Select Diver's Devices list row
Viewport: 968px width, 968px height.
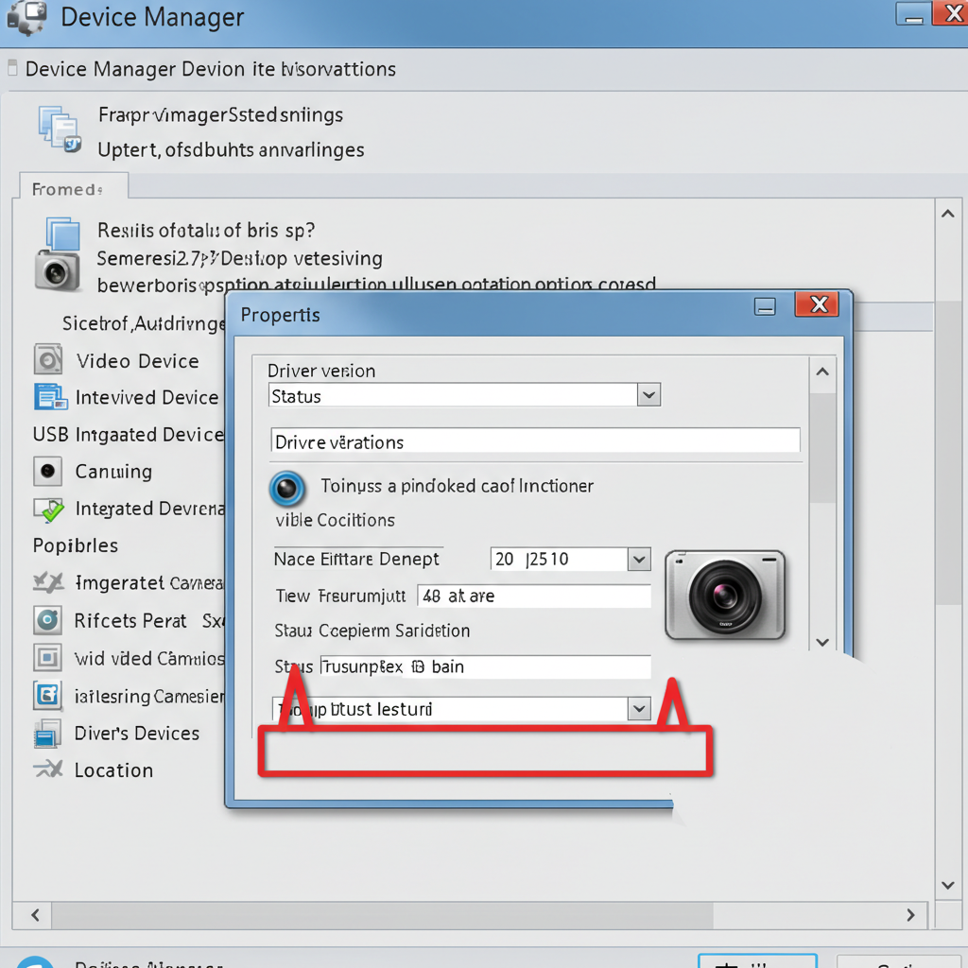click(137, 733)
